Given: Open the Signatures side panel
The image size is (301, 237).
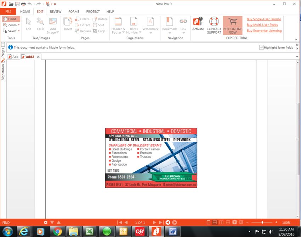Looking at the screenshot, I should 3,70.
